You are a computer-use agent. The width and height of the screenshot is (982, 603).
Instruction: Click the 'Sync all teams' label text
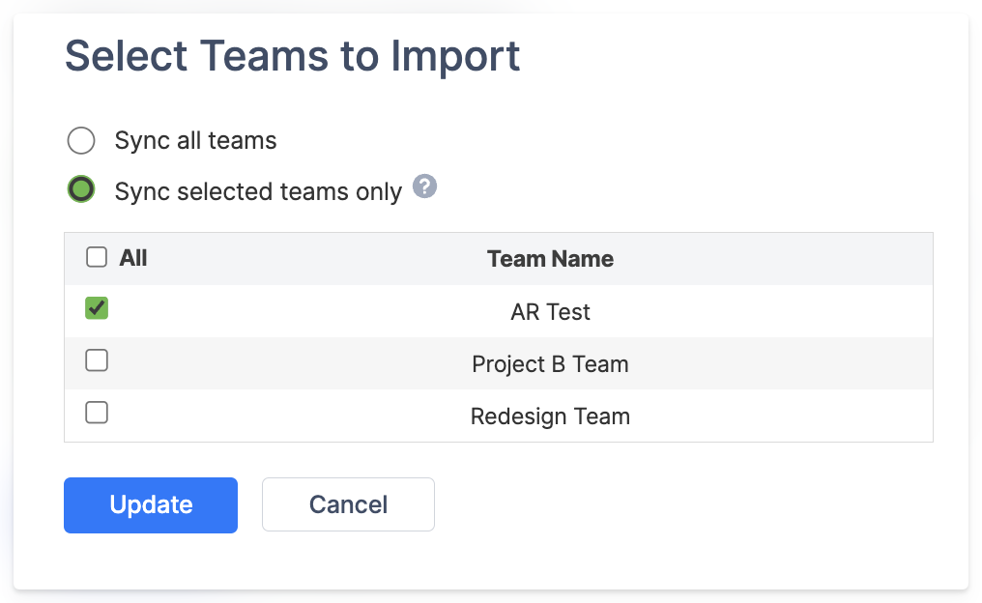[x=195, y=141]
